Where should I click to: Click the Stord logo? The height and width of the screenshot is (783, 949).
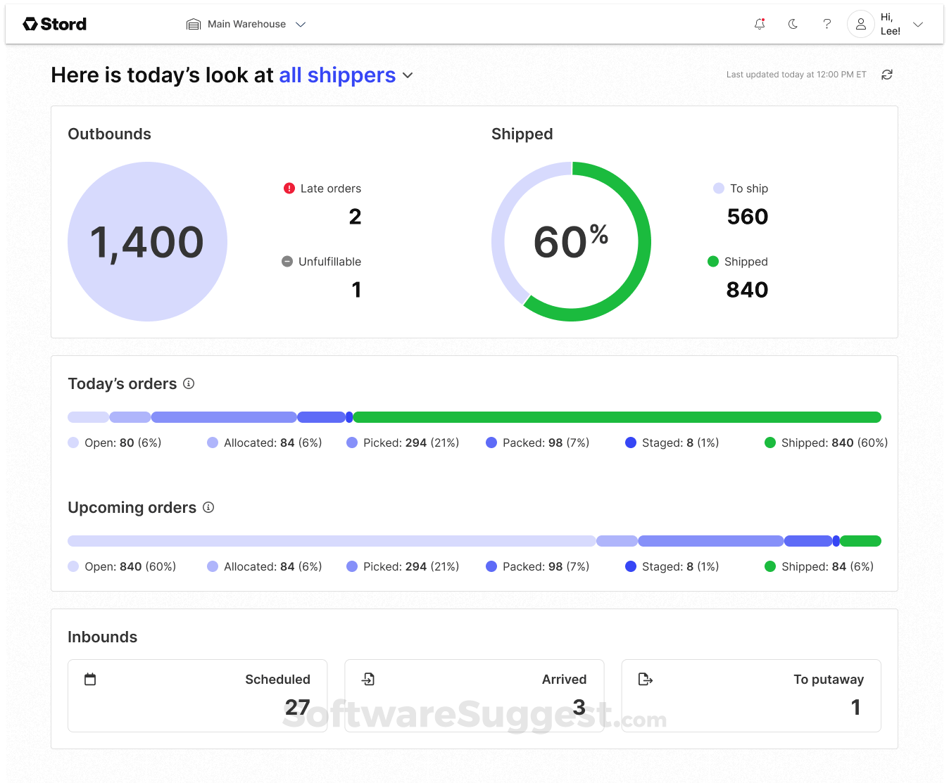click(54, 23)
